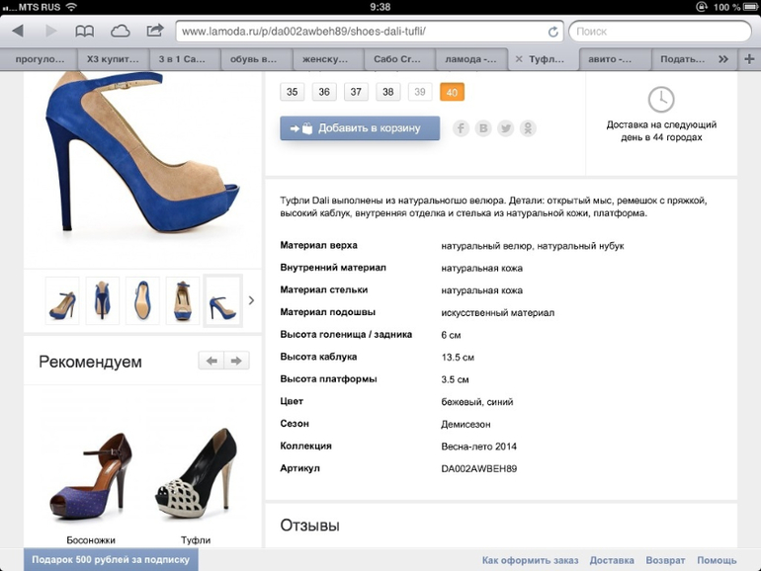
Task: Open recommended black Туфли product image
Action: (197, 471)
